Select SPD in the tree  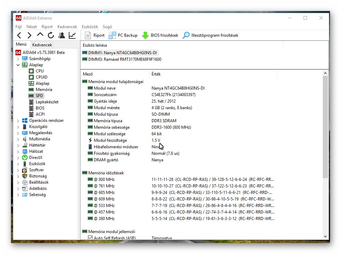click(40, 95)
